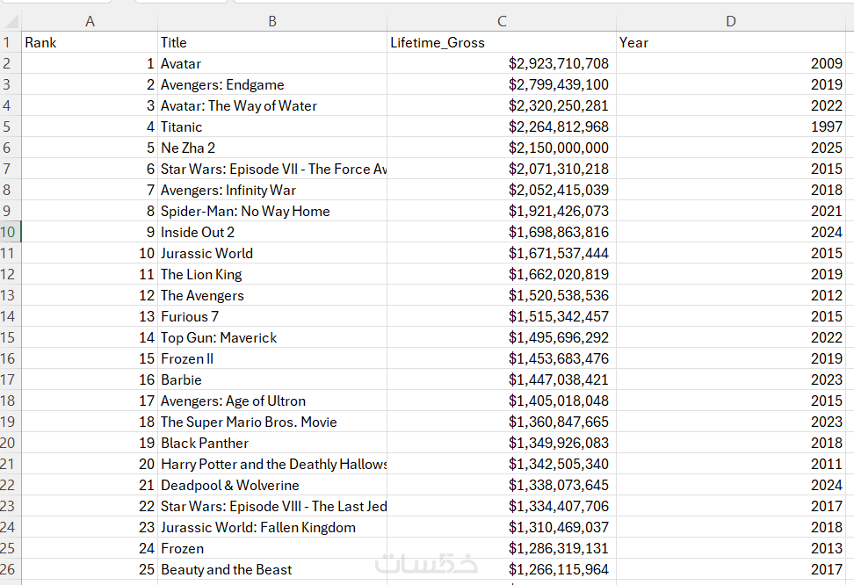
Task: Select the Rank header cell
Action: (x=90, y=42)
